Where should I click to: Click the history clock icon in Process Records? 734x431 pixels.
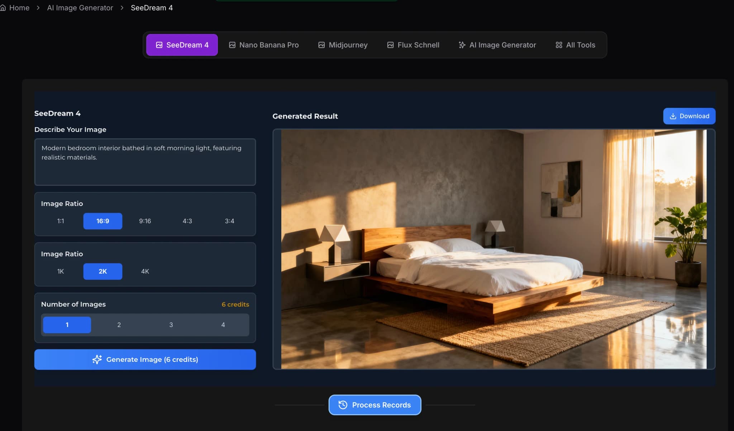pyautogui.click(x=343, y=405)
